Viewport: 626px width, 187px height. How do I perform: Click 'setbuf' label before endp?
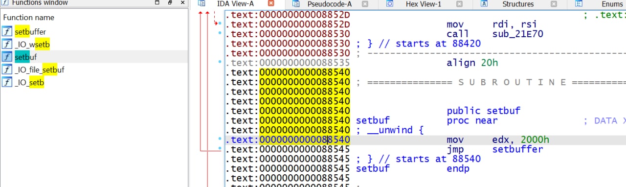[x=373, y=168]
